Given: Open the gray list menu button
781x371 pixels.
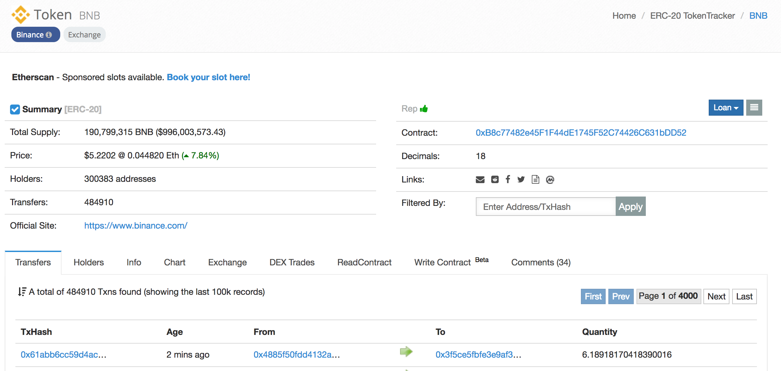Looking at the screenshot, I should coord(754,108).
